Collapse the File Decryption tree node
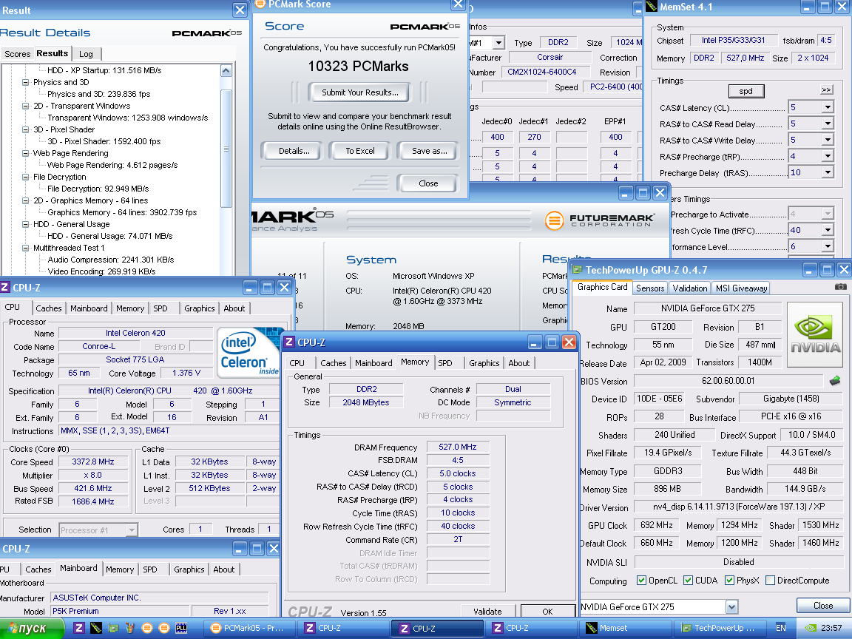 click(x=26, y=177)
